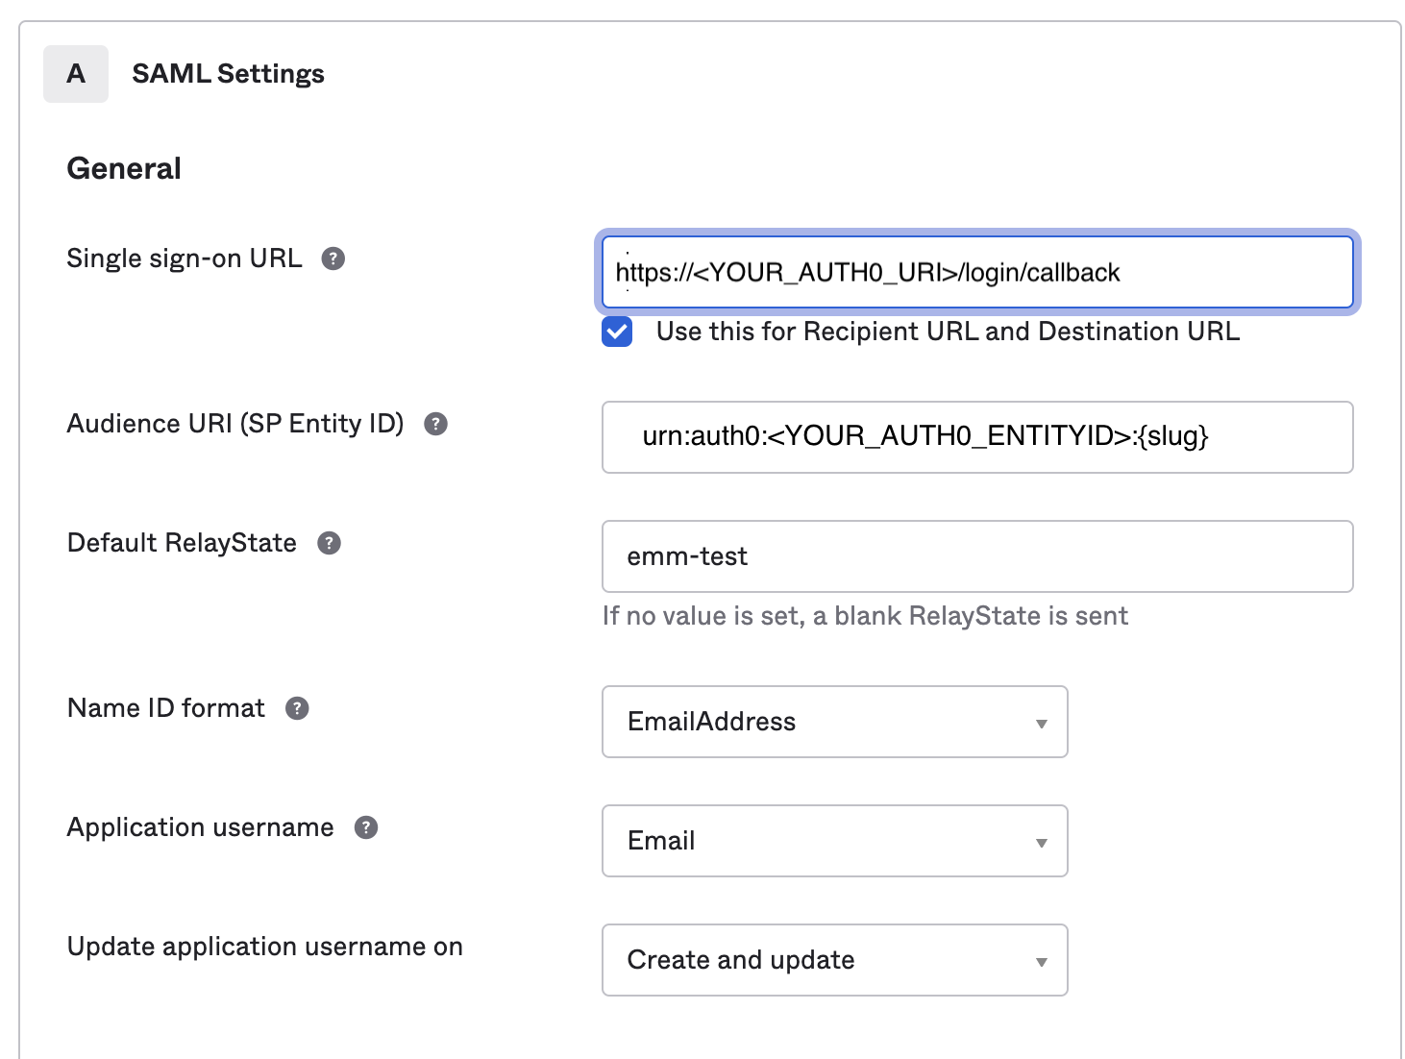Uncheck Use this for Recipient URL option
Viewport: 1405px width, 1059px height.
point(616,332)
